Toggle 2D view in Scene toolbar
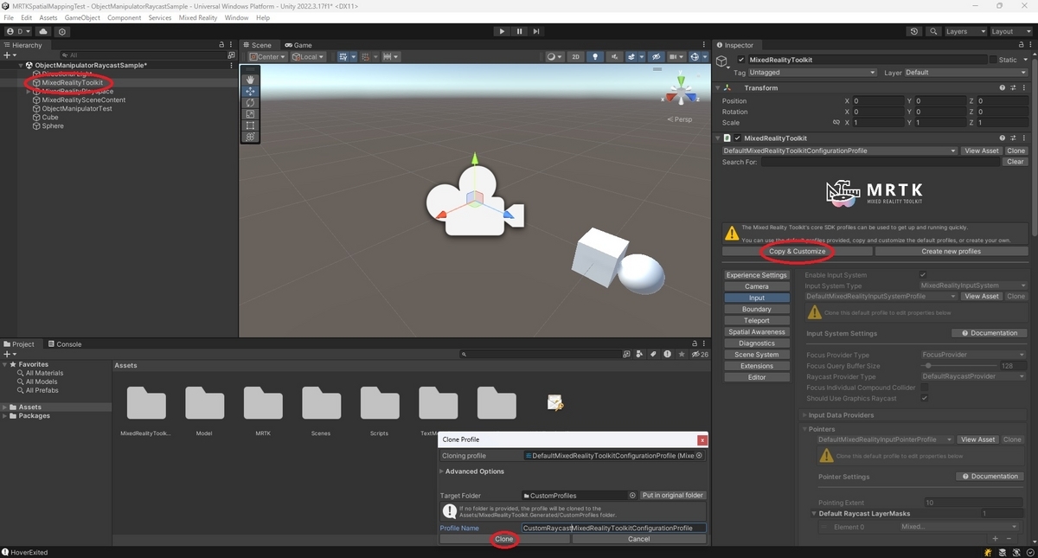Viewport: 1038px width, 558px height. point(576,57)
